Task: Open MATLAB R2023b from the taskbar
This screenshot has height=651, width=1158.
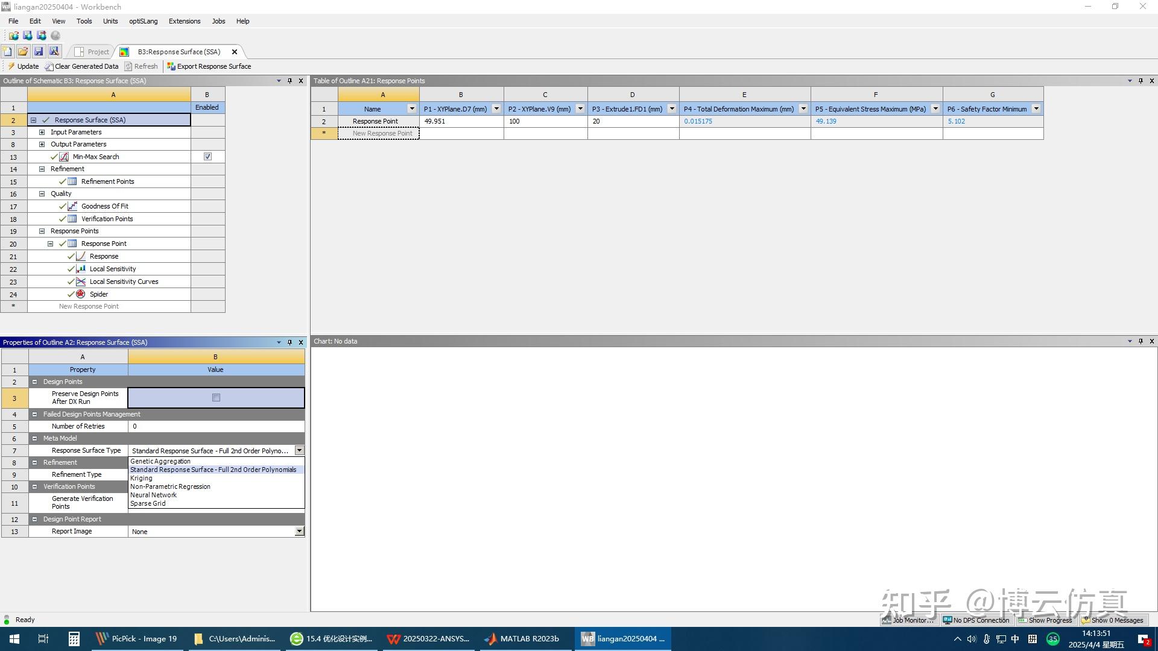Action: [522, 638]
